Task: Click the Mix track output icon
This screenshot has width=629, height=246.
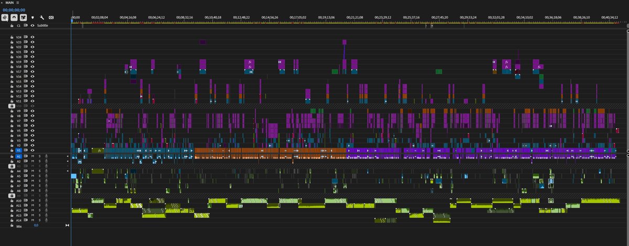Action: (x=67, y=226)
